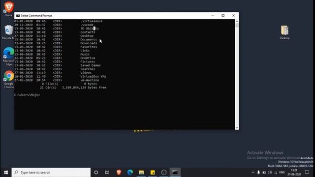Click the Type here to search box
315x177 pixels.
(51, 173)
